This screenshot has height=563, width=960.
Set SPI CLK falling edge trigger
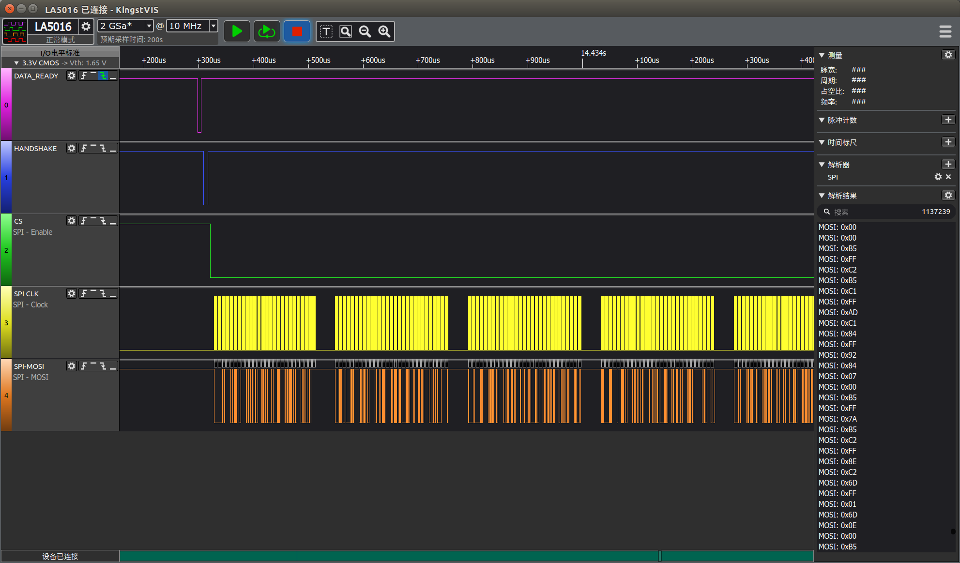[103, 293]
